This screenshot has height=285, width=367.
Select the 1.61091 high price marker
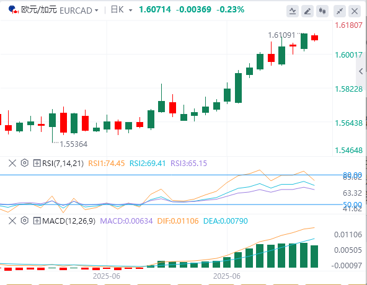point(281,35)
